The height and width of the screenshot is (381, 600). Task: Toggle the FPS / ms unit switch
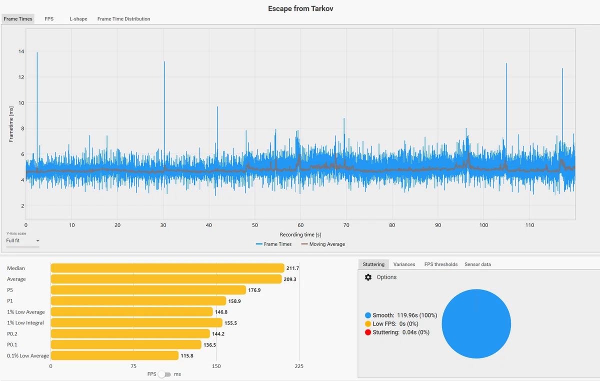tap(164, 374)
